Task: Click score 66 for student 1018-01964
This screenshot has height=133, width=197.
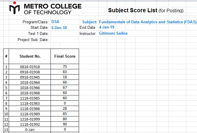Action: pyautogui.click(x=65, y=82)
